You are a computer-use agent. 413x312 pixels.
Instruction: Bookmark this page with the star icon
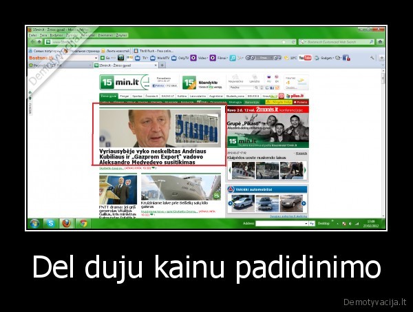tap(284, 42)
